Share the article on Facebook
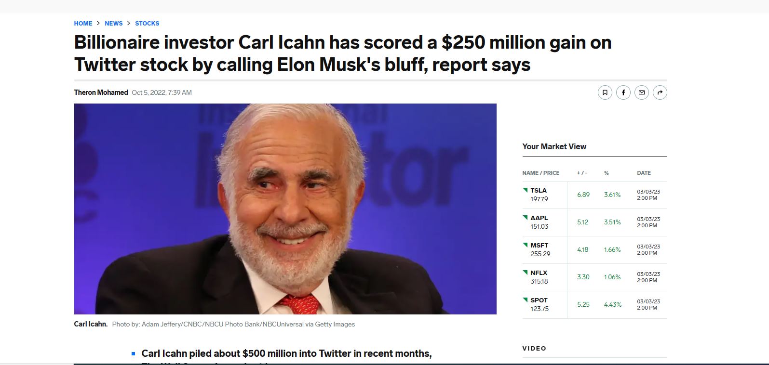The image size is (769, 365). 623,92
